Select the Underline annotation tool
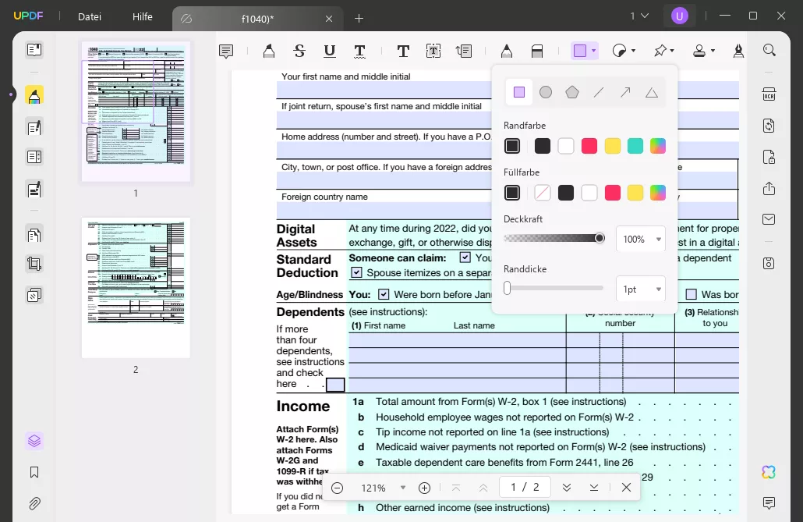Image resolution: width=803 pixels, height=522 pixels. [x=329, y=50]
